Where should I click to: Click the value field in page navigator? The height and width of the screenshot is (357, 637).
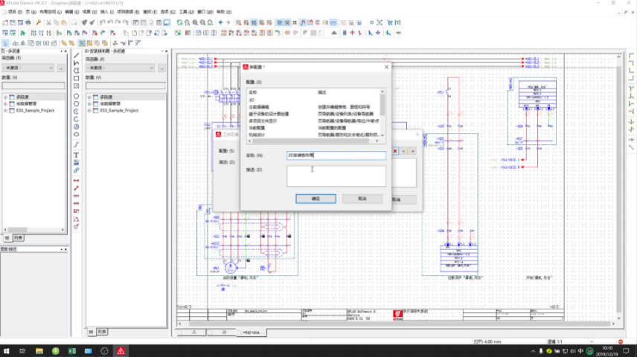(x=33, y=86)
